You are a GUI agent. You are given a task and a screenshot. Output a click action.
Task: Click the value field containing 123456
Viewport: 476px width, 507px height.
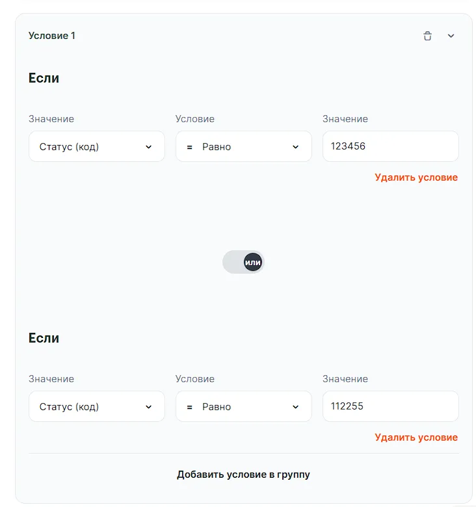click(390, 147)
